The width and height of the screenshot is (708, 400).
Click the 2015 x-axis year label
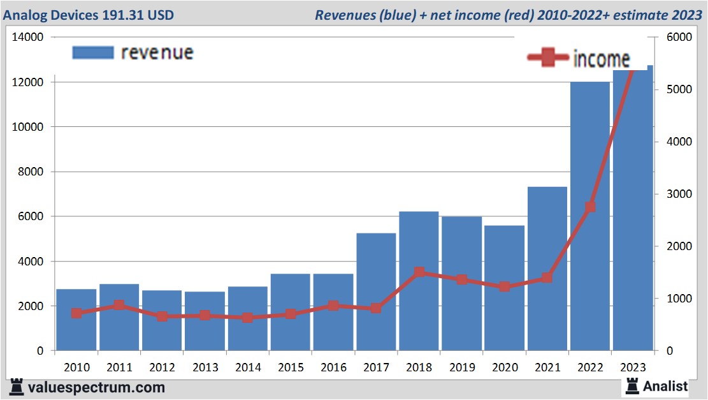pos(291,367)
